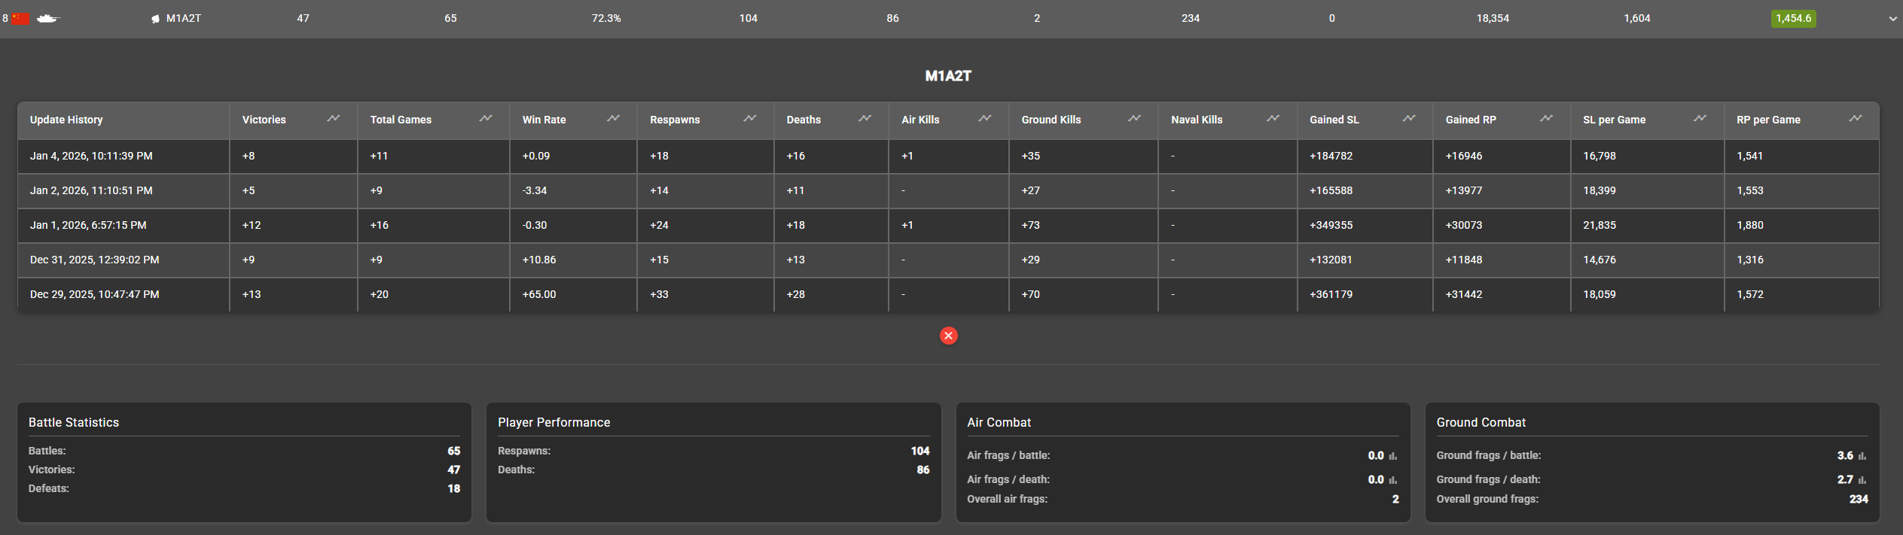Open bar chart icon for Ground frags / death

pos(1862,480)
